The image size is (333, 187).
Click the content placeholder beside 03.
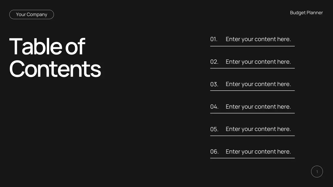258,84
